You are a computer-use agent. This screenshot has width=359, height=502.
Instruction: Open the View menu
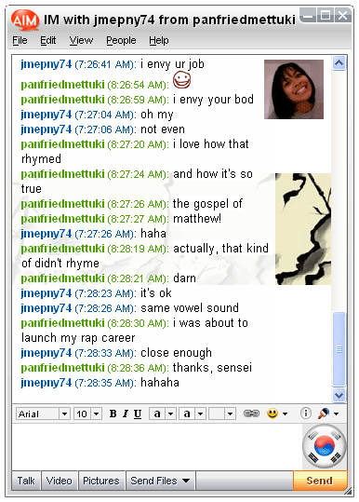coord(81,40)
